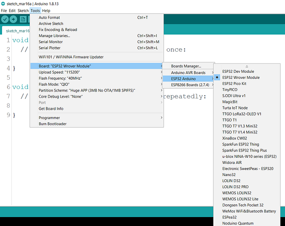Expand the Upload Speed 115200 submenu

[97, 72]
